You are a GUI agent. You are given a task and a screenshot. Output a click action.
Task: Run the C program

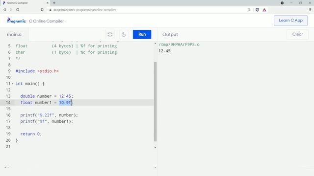[x=142, y=34]
